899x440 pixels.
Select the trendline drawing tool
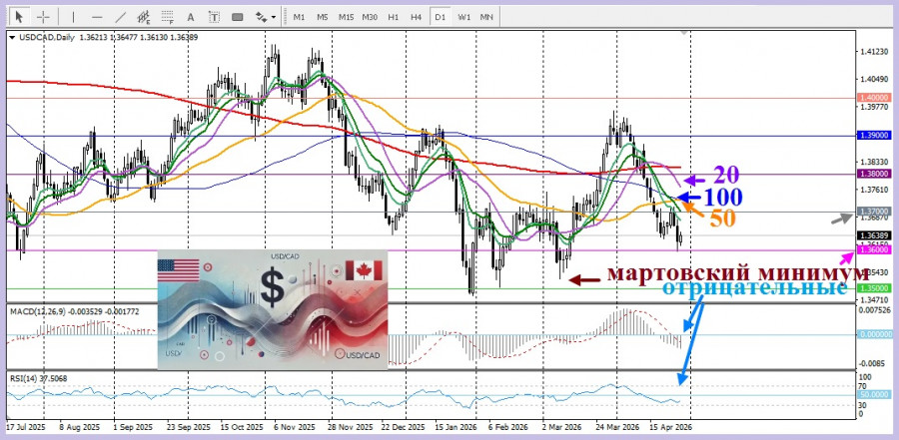121,17
